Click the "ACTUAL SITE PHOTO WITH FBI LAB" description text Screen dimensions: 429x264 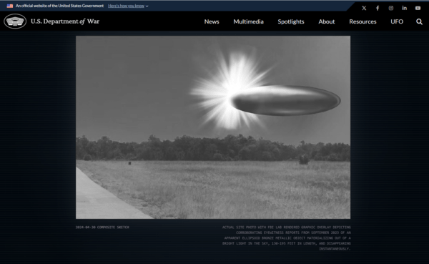[x=286, y=238]
